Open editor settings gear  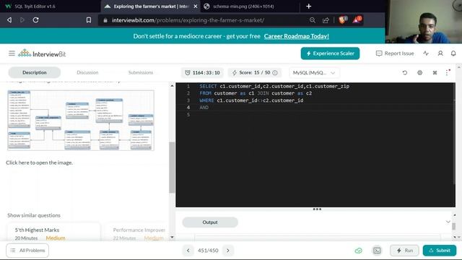[x=420, y=72]
